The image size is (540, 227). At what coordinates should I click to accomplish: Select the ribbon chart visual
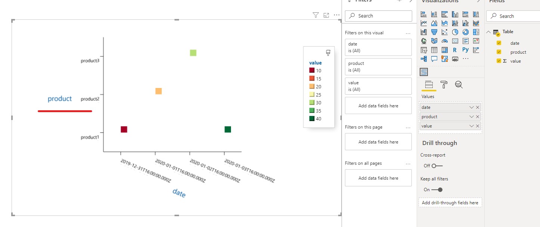(476, 23)
